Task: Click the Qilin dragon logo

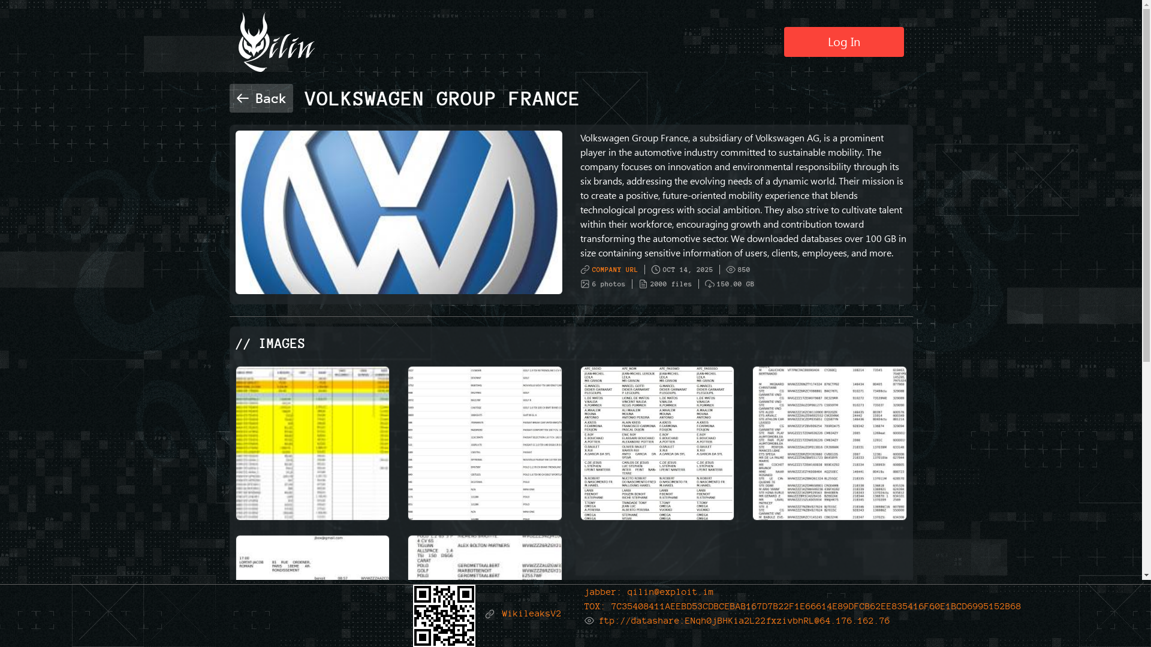Action: coord(275,43)
